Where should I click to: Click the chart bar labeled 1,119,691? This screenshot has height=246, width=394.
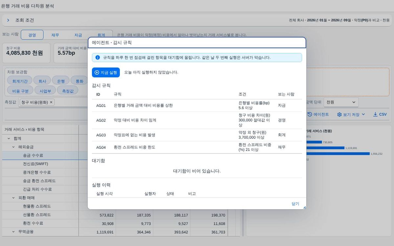pos(325,148)
